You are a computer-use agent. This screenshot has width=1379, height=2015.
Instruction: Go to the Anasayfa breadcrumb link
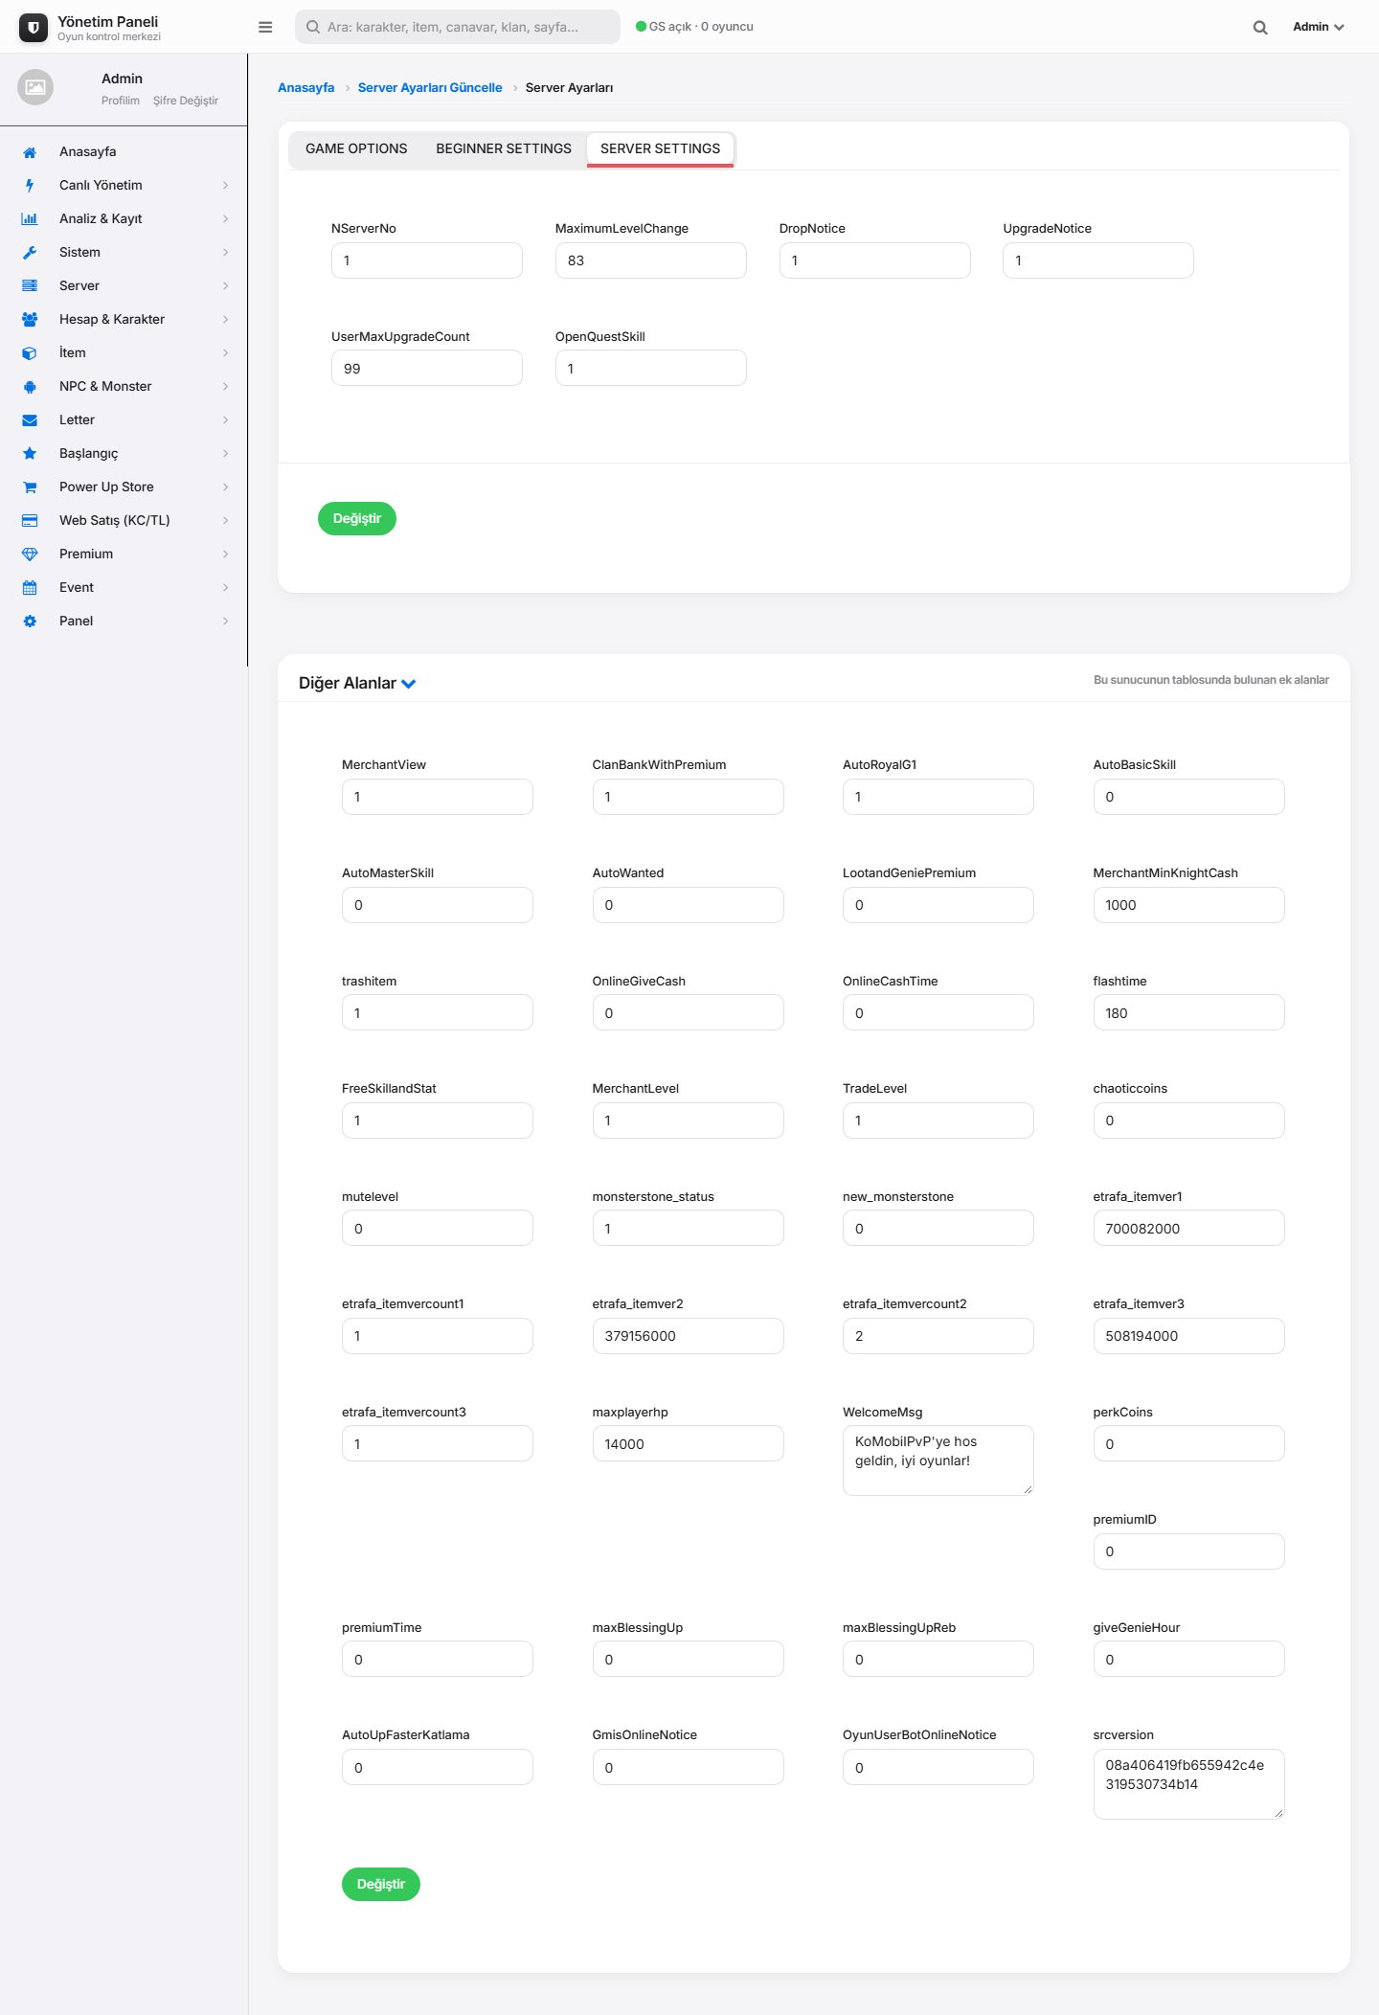(x=306, y=87)
